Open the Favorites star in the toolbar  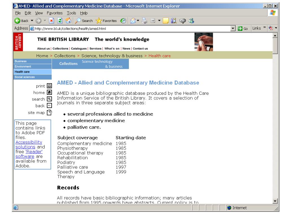click(106, 21)
